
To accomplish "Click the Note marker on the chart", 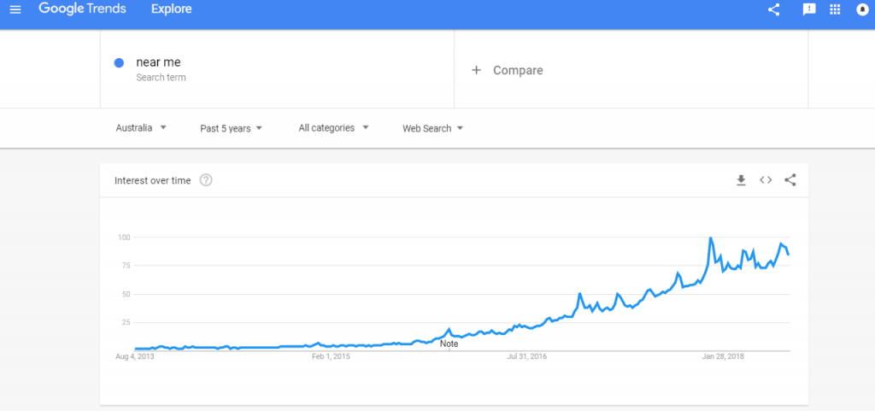I will [x=449, y=343].
